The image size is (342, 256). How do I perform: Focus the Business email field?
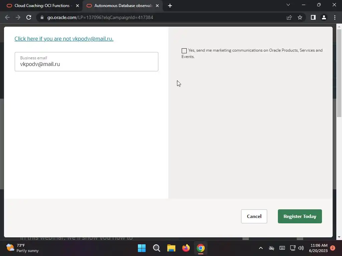pos(87,62)
